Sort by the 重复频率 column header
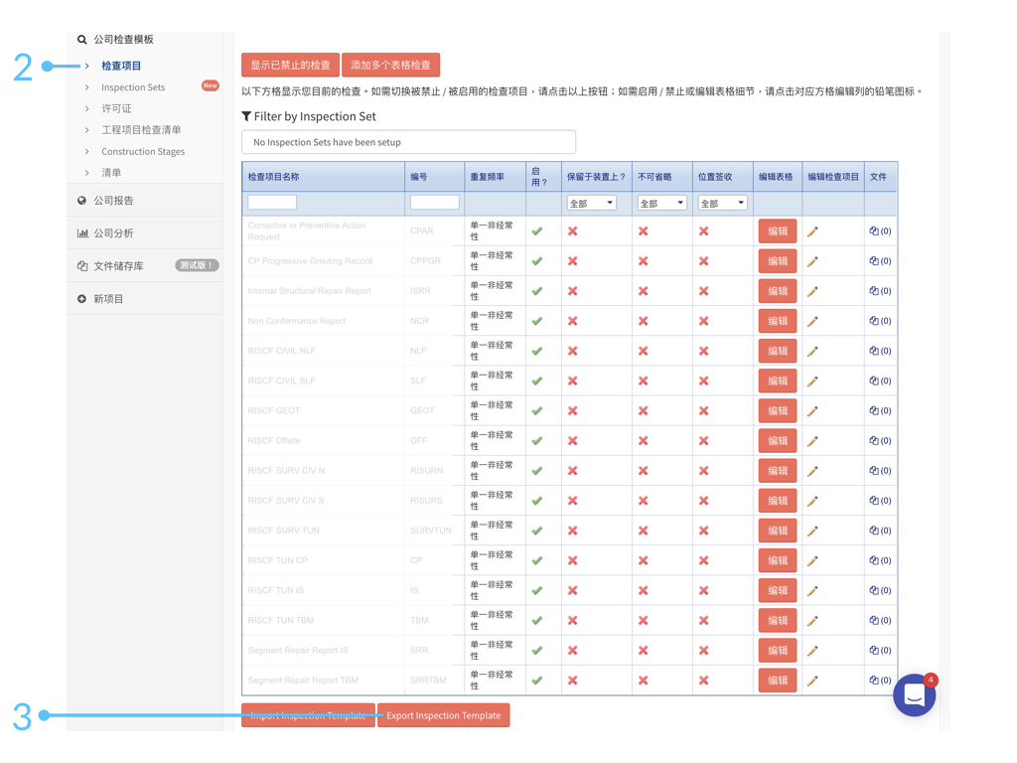1017x763 pixels. click(487, 177)
